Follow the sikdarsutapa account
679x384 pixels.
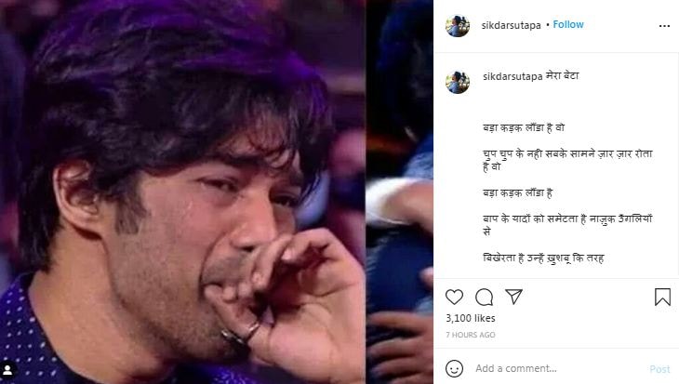click(x=568, y=25)
